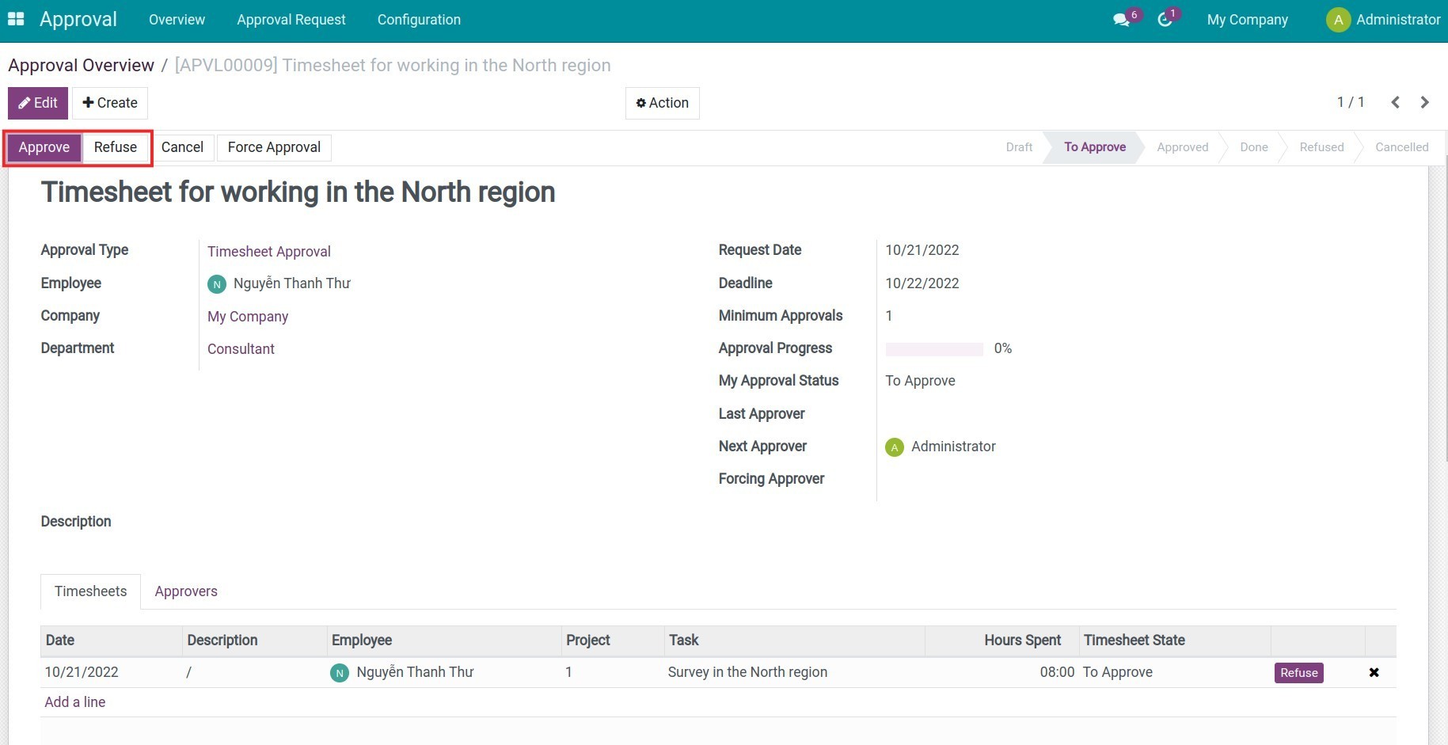
Task: Click Force Approval
Action: [x=273, y=147]
